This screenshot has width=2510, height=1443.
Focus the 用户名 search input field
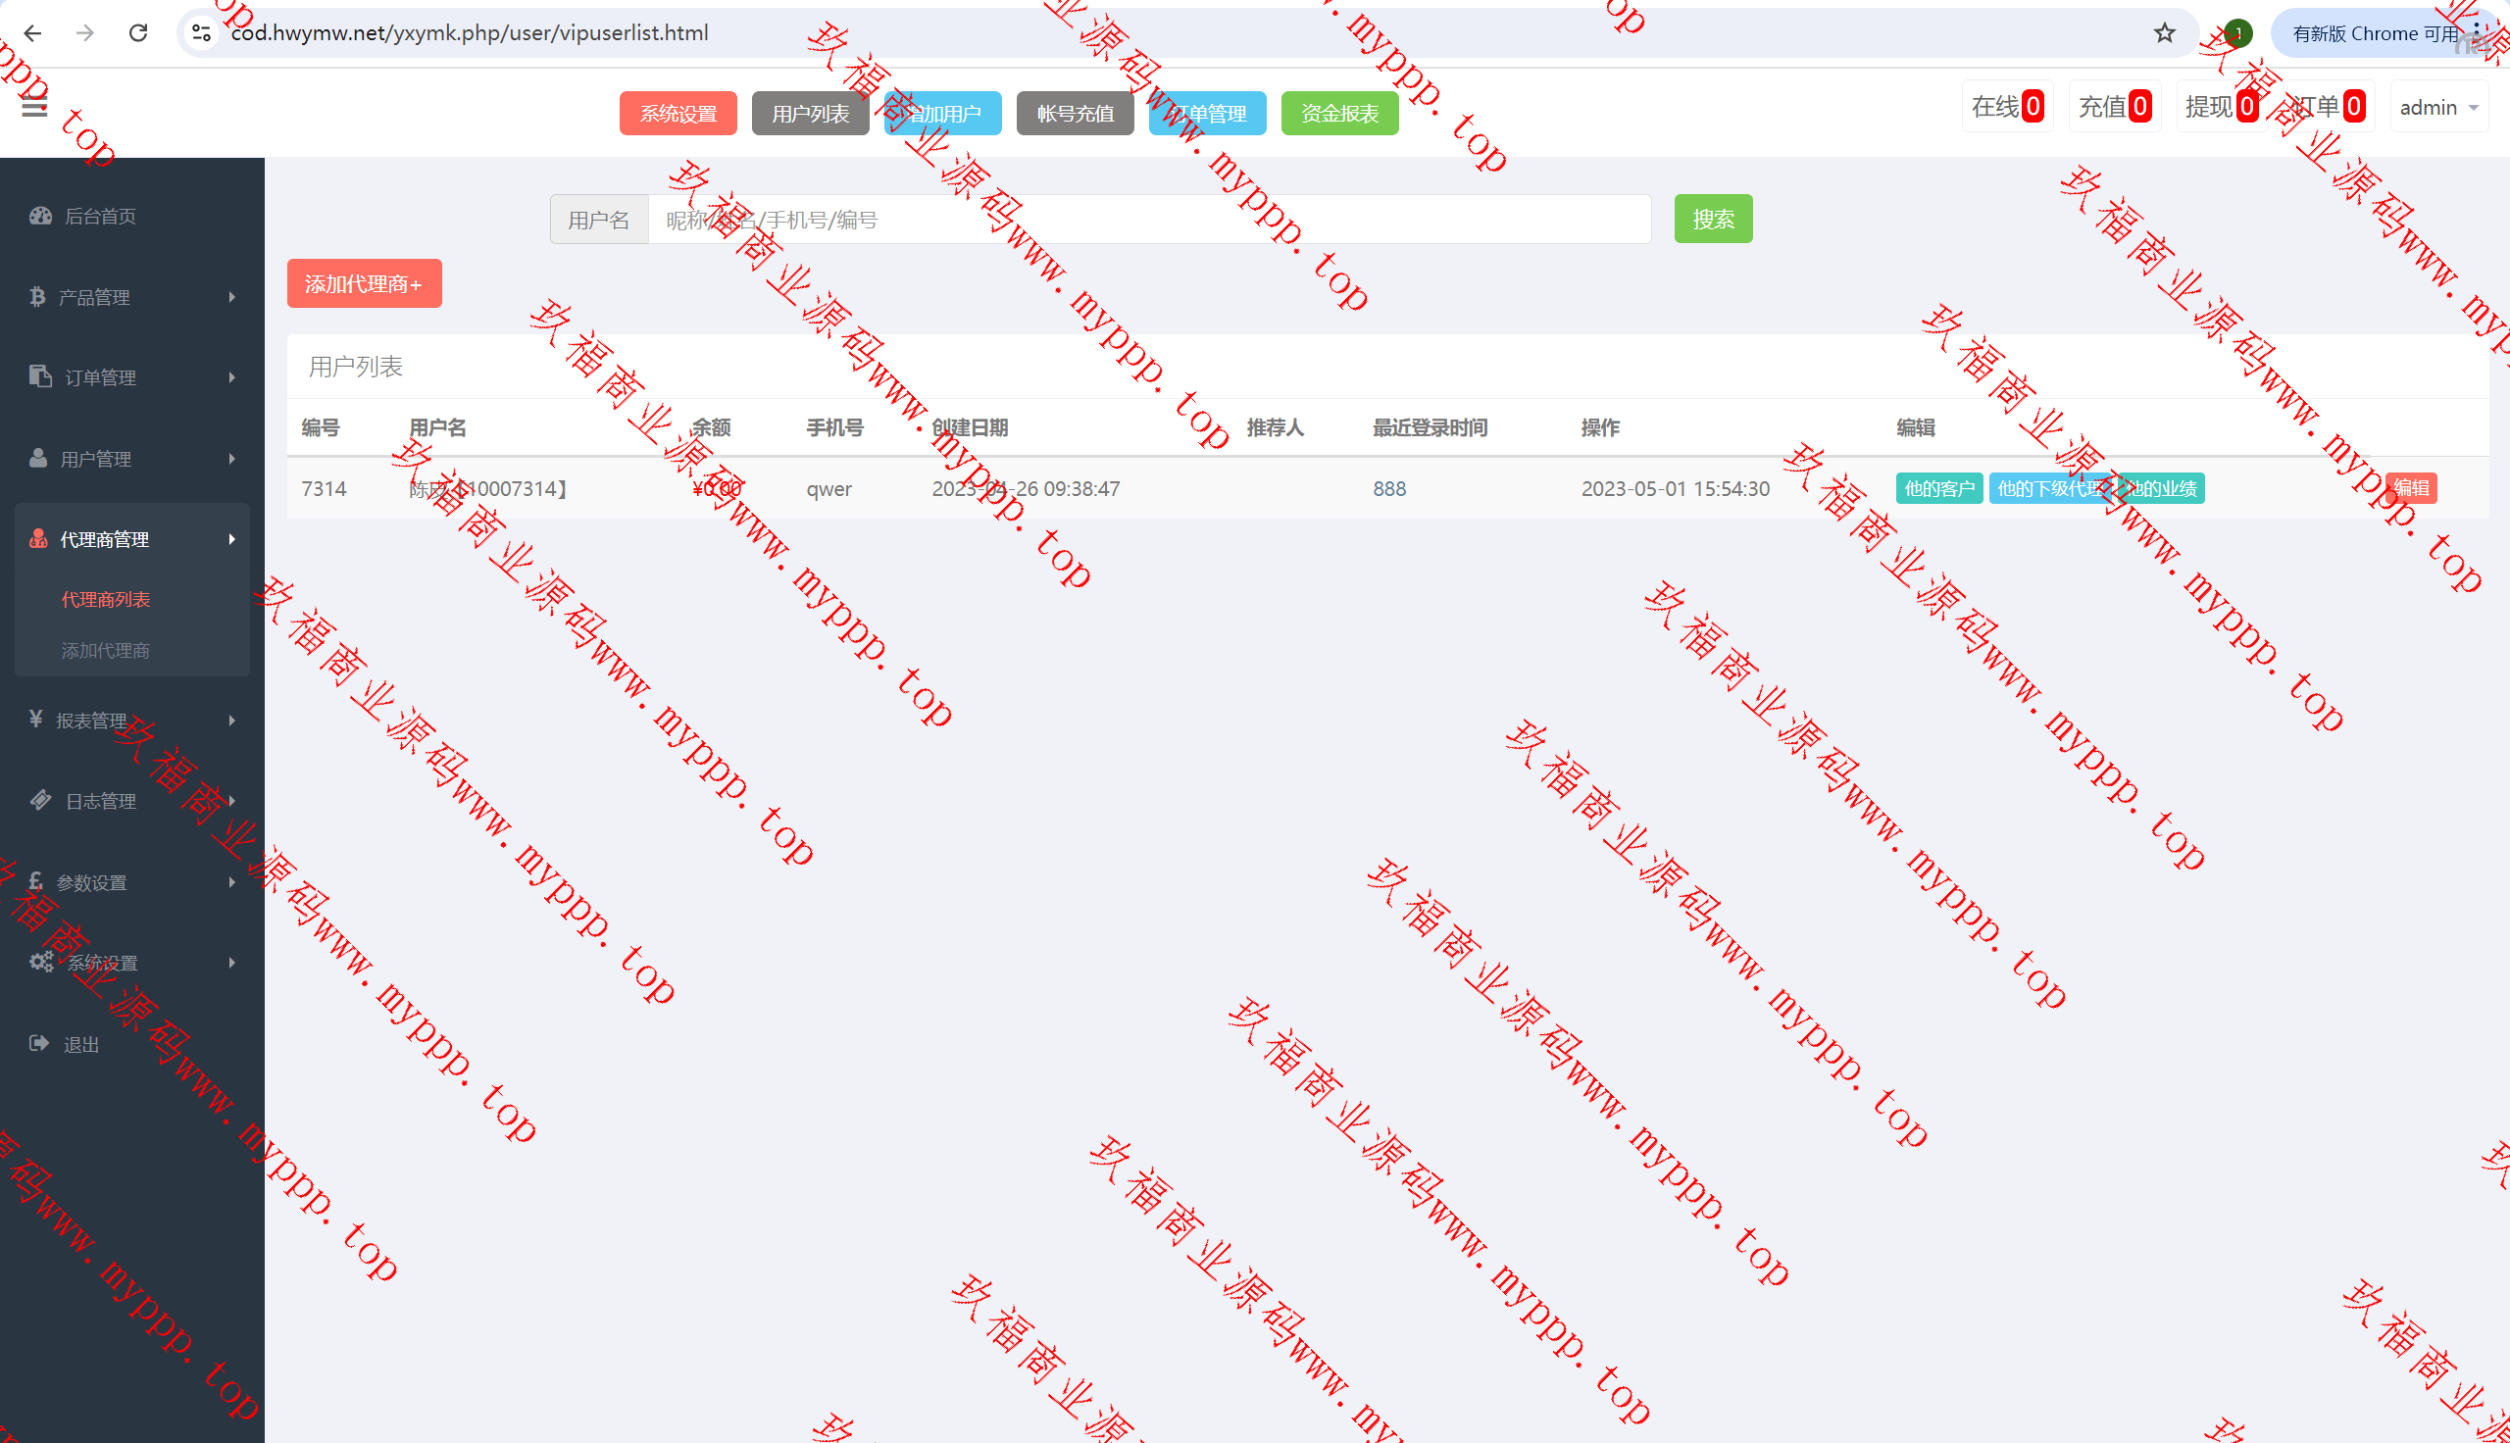pos(1147,219)
